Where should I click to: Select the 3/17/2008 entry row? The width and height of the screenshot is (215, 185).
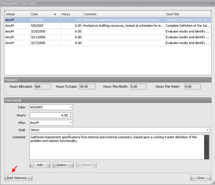click(108, 43)
